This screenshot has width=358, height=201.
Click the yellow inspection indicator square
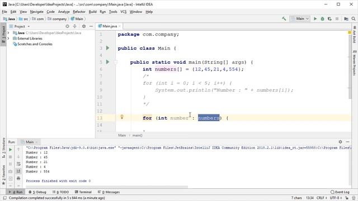(x=349, y=33)
